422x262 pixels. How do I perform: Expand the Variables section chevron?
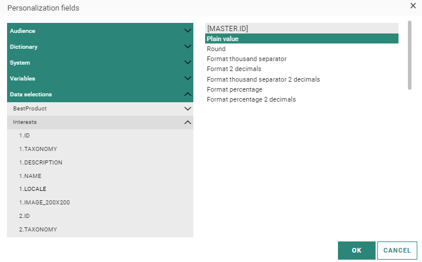point(187,78)
